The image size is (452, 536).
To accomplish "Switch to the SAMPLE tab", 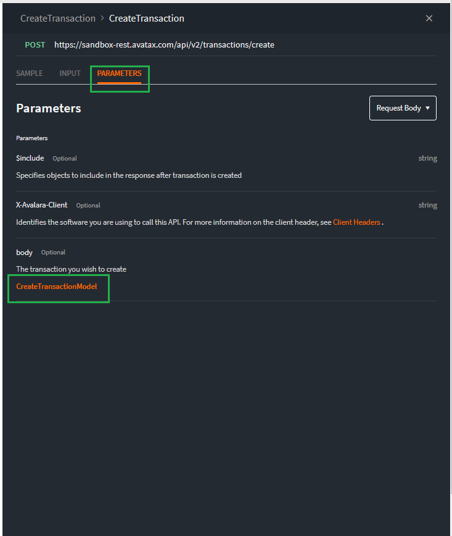I will (30, 73).
